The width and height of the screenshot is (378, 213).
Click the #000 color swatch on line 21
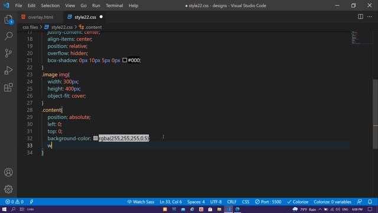[125, 60]
